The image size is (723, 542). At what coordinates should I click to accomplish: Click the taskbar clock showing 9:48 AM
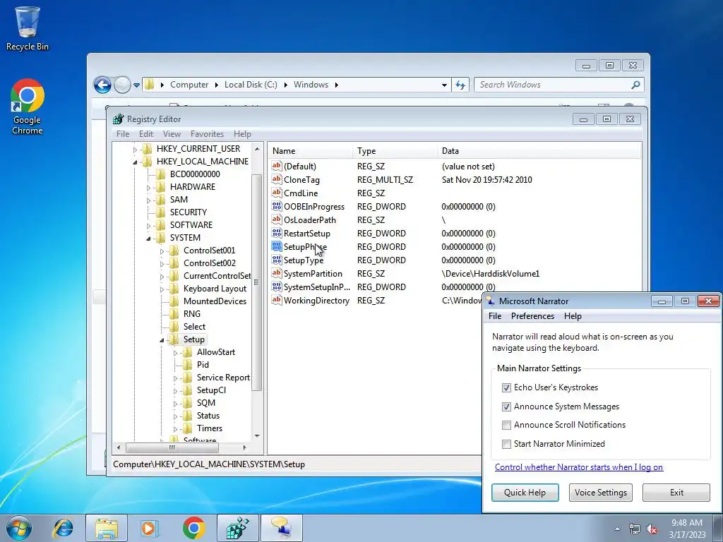(x=687, y=529)
